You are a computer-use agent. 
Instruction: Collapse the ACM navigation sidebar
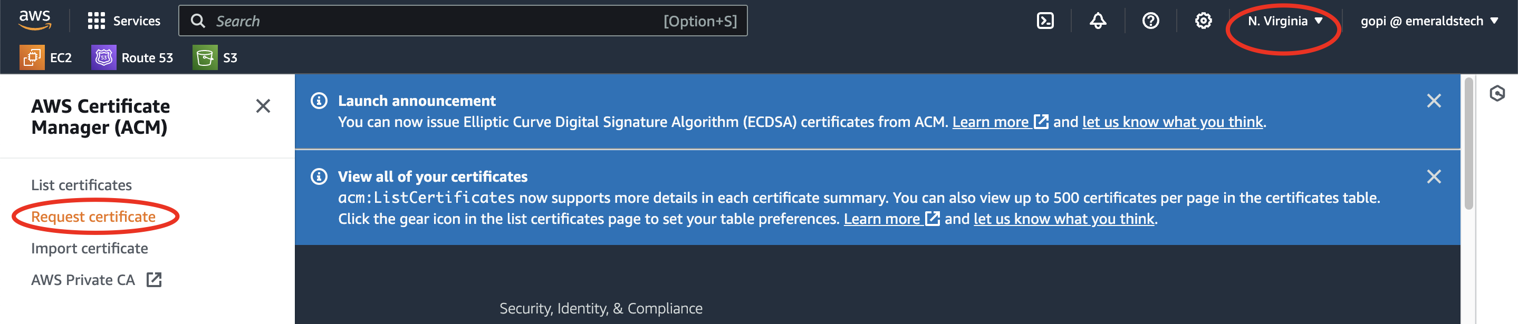(x=263, y=106)
